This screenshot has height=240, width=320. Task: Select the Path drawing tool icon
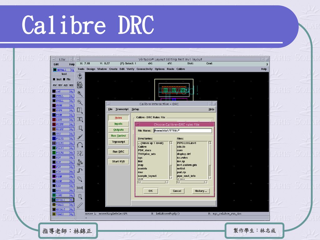point(80,171)
